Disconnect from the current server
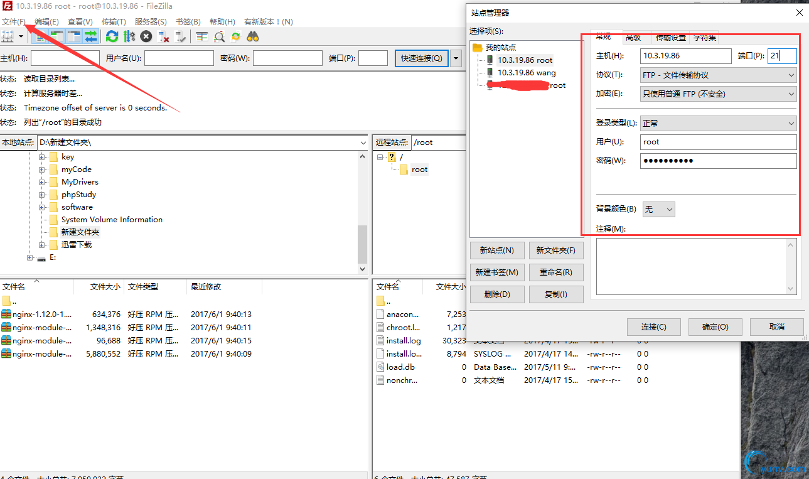The height and width of the screenshot is (479, 809). click(164, 36)
